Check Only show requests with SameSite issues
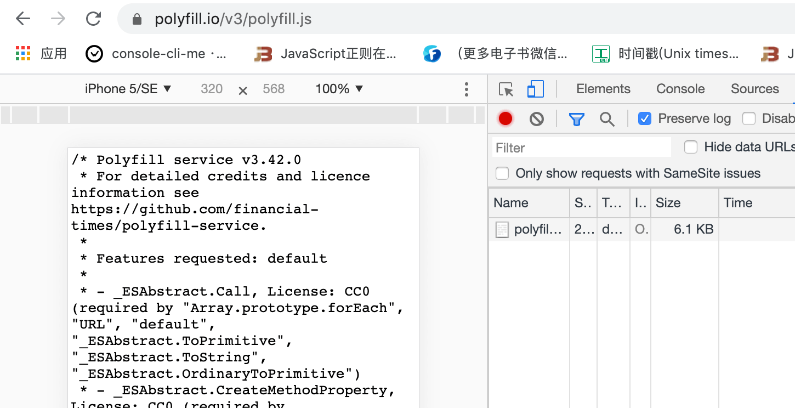Screen dimensions: 795x408 pyautogui.click(x=502, y=174)
